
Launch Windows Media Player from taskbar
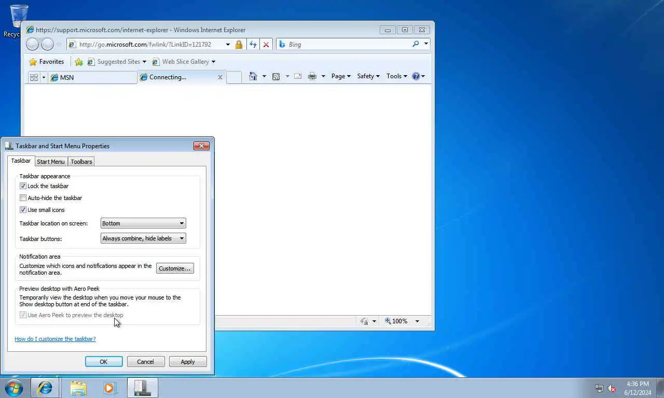[x=110, y=388]
